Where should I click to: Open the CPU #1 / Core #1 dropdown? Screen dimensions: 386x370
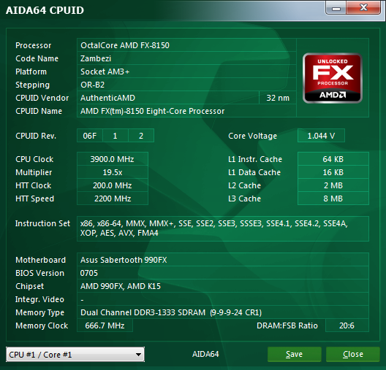coord(75,354)
